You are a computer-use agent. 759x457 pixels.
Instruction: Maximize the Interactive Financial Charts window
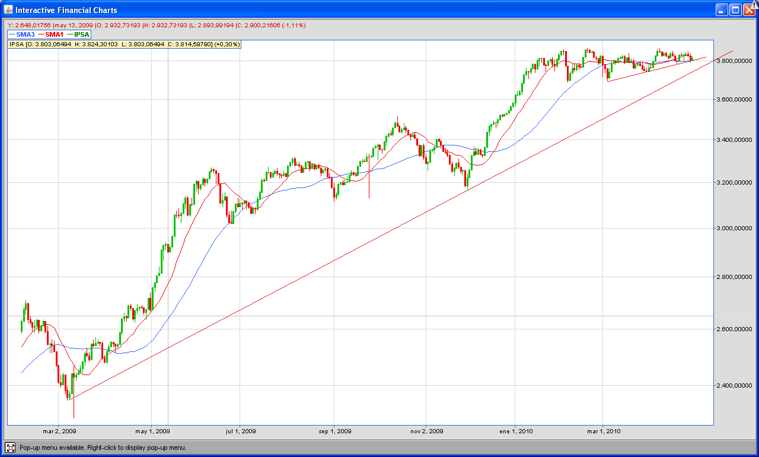coord(735,9)
